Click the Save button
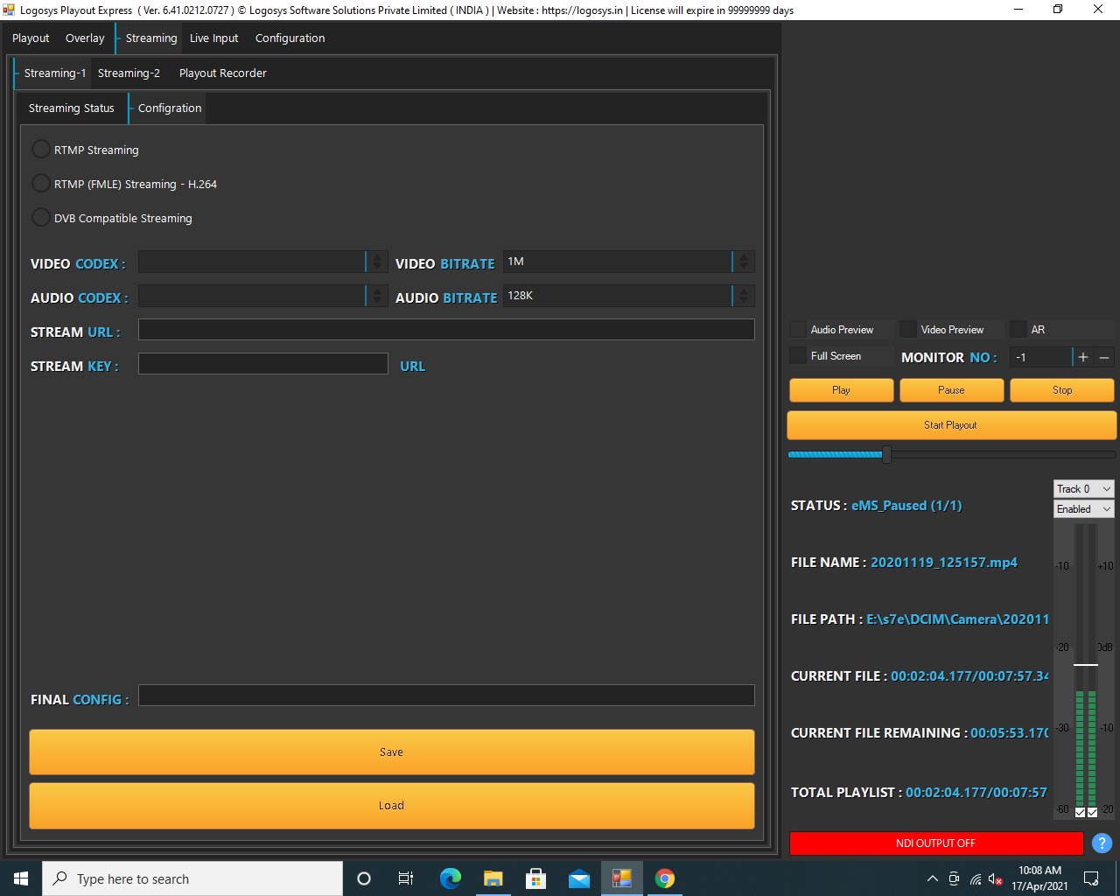1120x896 pixels. 392,752
